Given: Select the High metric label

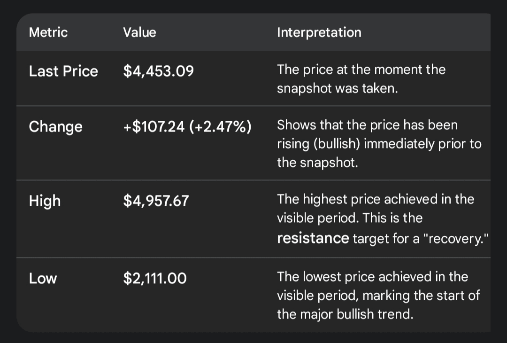Looking at the screenshot, I should tap(45, 201).
